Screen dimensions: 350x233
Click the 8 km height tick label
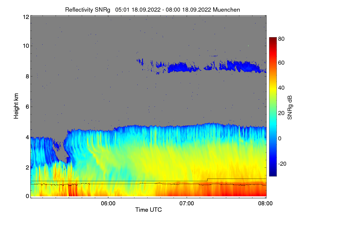tap(27, 76)
